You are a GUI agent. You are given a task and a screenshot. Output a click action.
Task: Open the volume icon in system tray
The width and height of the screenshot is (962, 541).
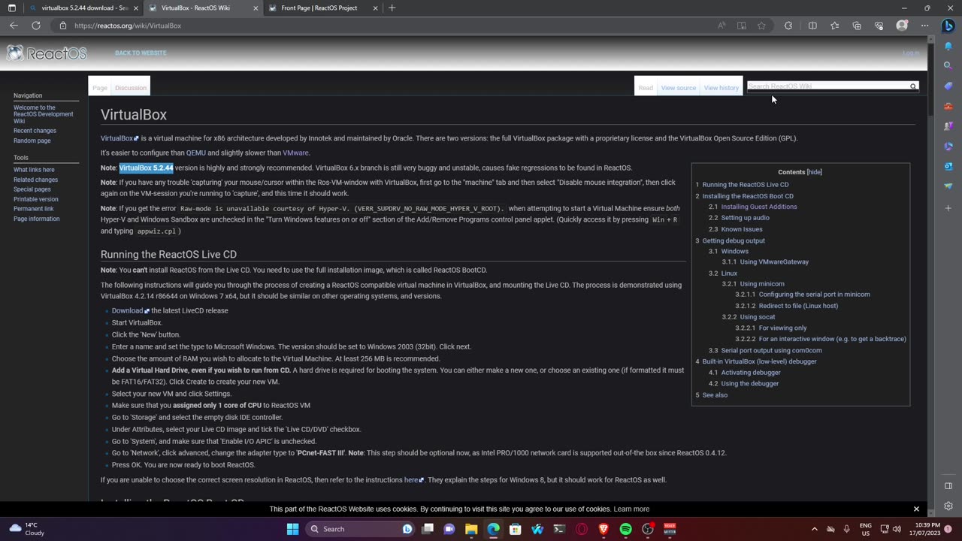coord(897,529)
